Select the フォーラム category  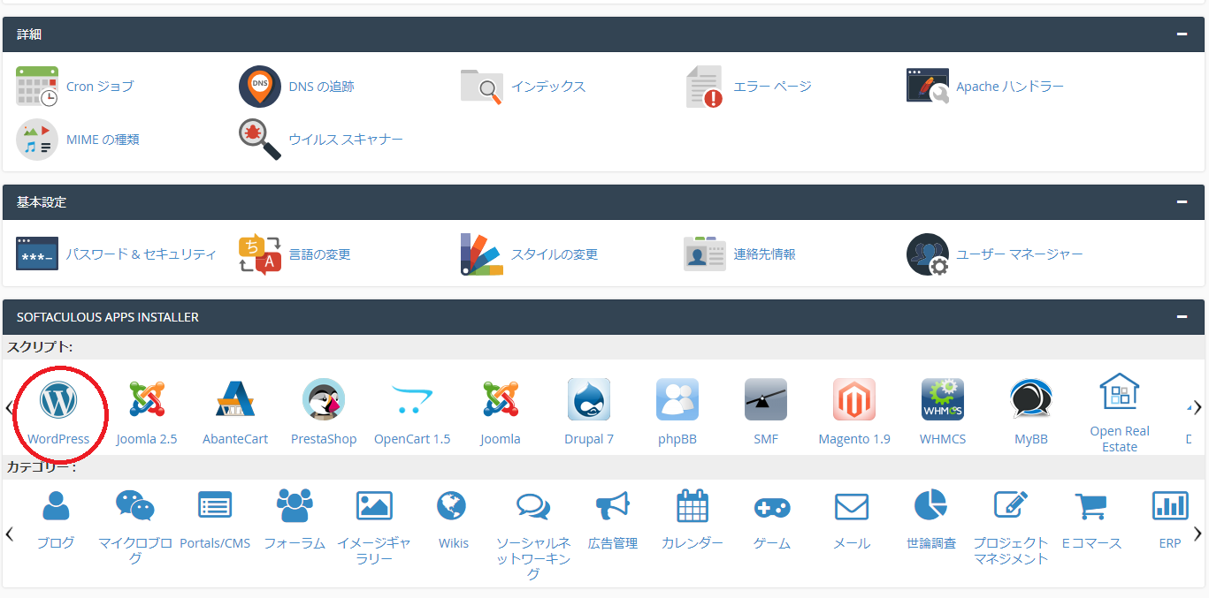(x=295, y=507)
